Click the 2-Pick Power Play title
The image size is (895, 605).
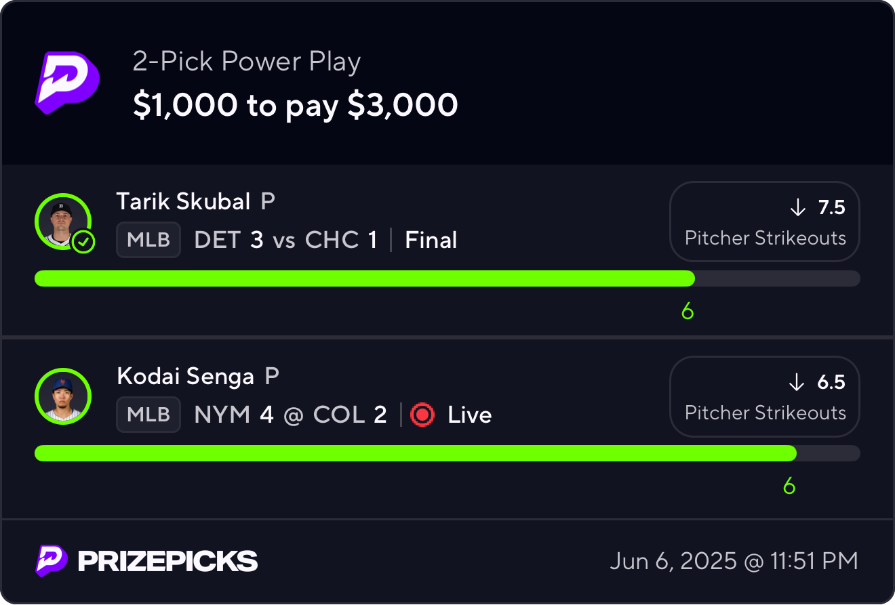[x=247, y=62]
